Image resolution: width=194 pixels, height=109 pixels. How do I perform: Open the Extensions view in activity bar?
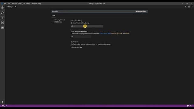point(2,28)
